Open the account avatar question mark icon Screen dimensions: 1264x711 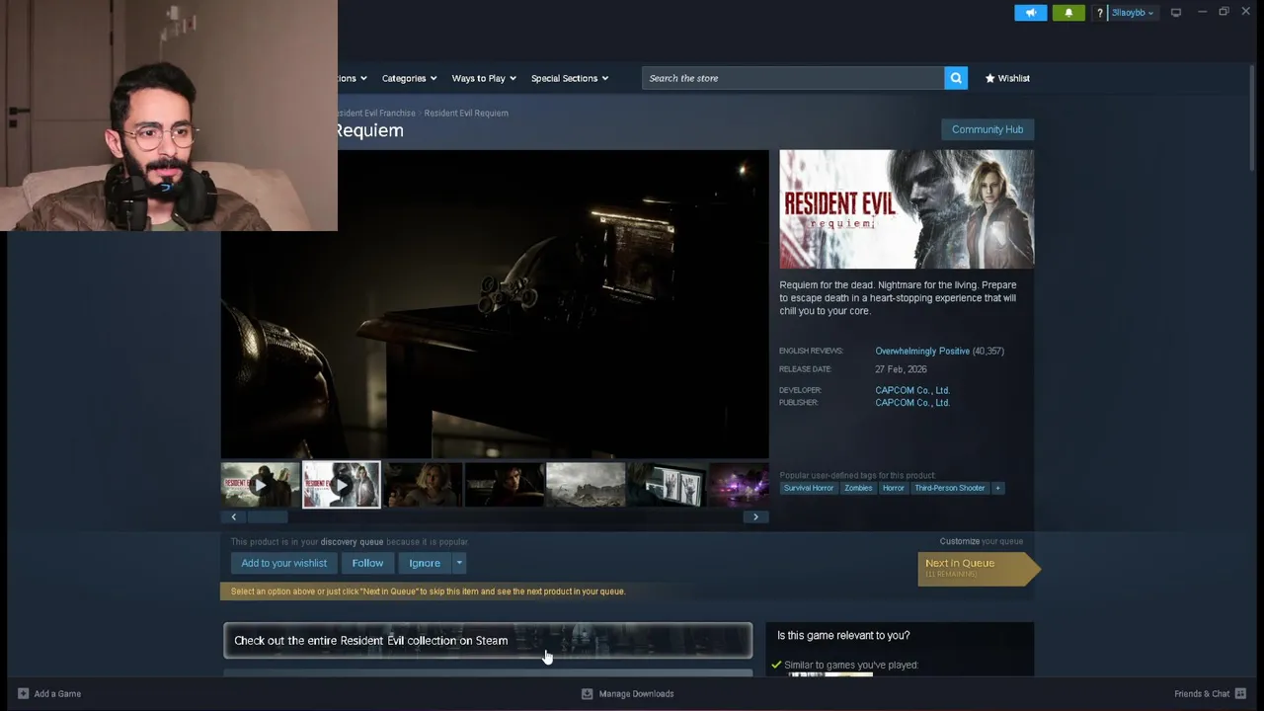tap(1099, 13)
